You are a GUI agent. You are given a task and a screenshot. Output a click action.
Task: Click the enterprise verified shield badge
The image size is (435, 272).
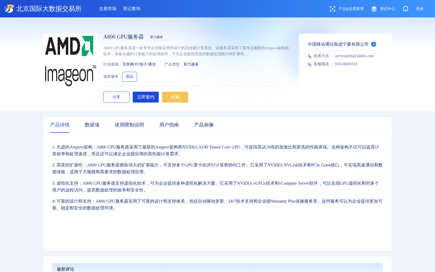pyautogui.click(x=374, y=44)
